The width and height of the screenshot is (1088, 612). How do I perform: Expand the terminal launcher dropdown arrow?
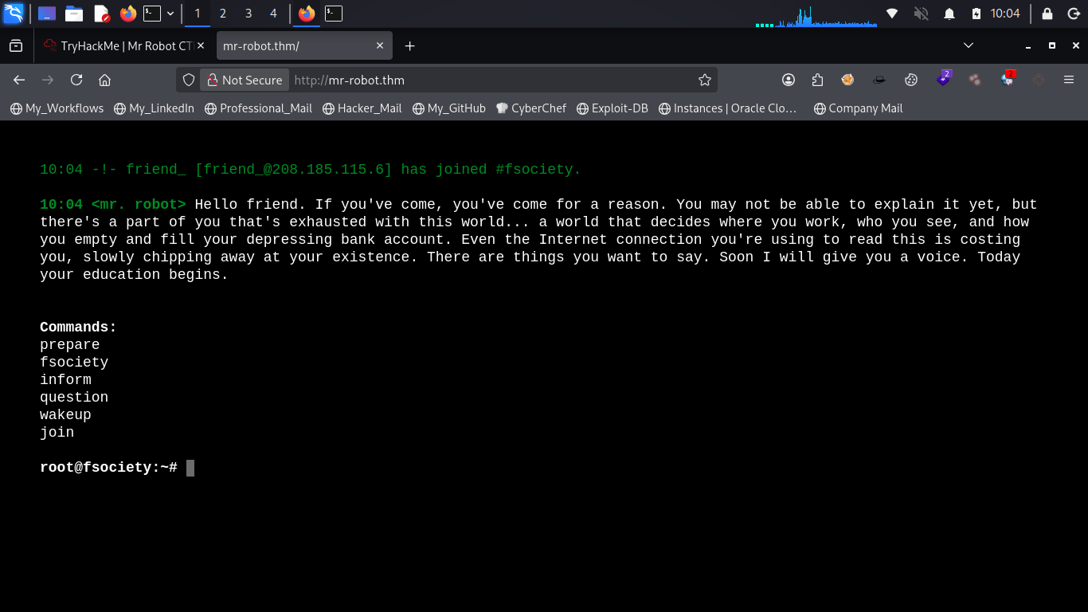170,14
